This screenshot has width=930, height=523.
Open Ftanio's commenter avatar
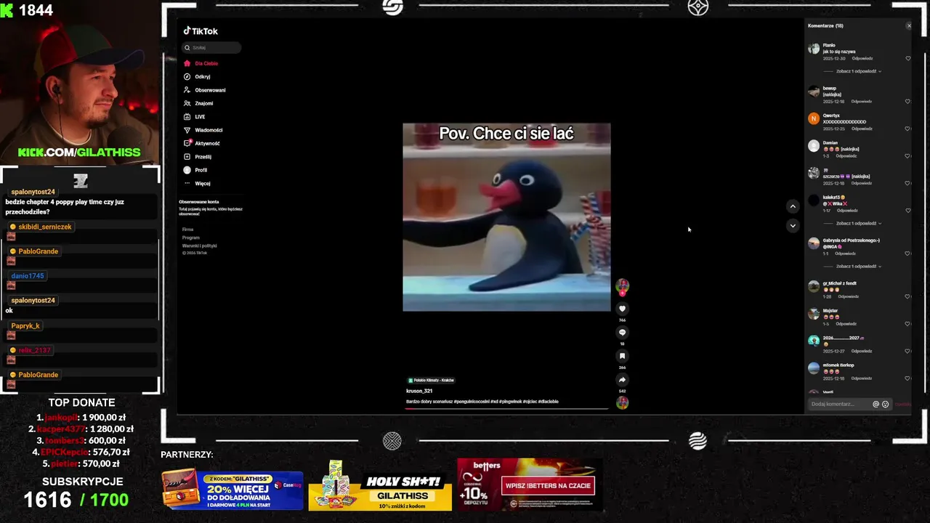(814, 49)
